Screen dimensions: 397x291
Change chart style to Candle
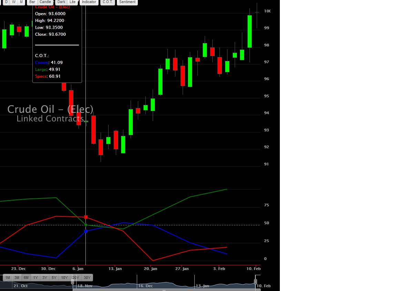click(x=45, y=2)
